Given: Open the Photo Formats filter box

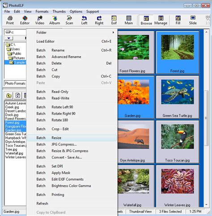Looking at the screenshot, I should [15, 83].
